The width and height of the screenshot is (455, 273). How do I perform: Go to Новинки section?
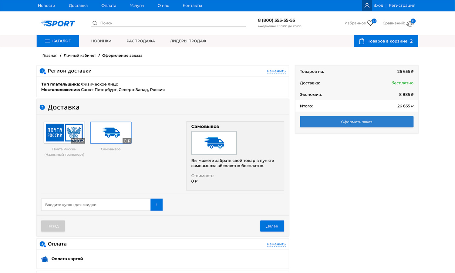(101, 41)
